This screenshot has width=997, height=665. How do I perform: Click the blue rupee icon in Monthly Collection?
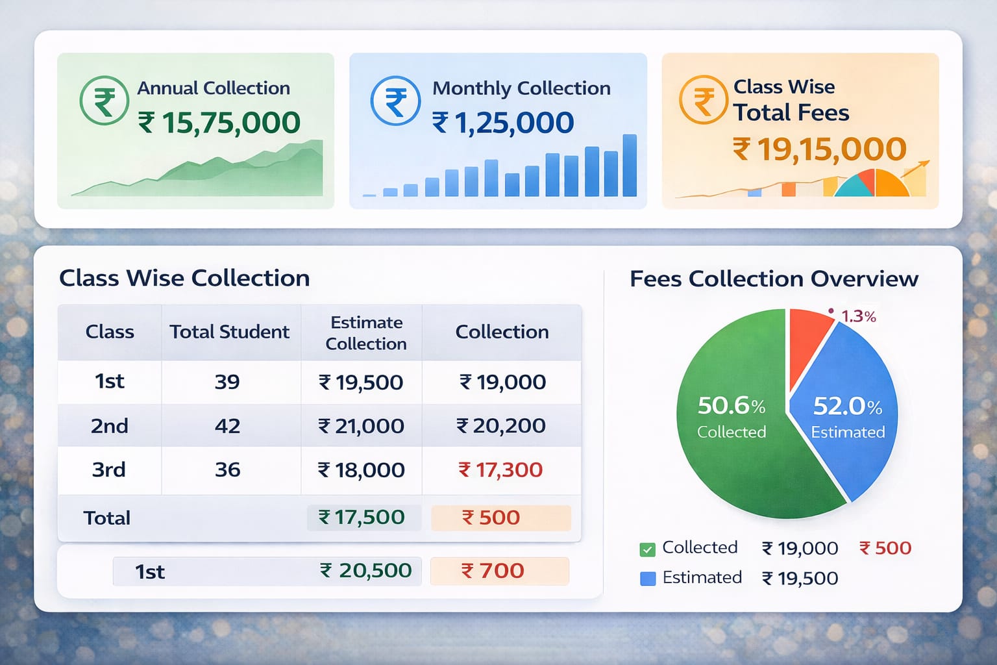[395, 101]
